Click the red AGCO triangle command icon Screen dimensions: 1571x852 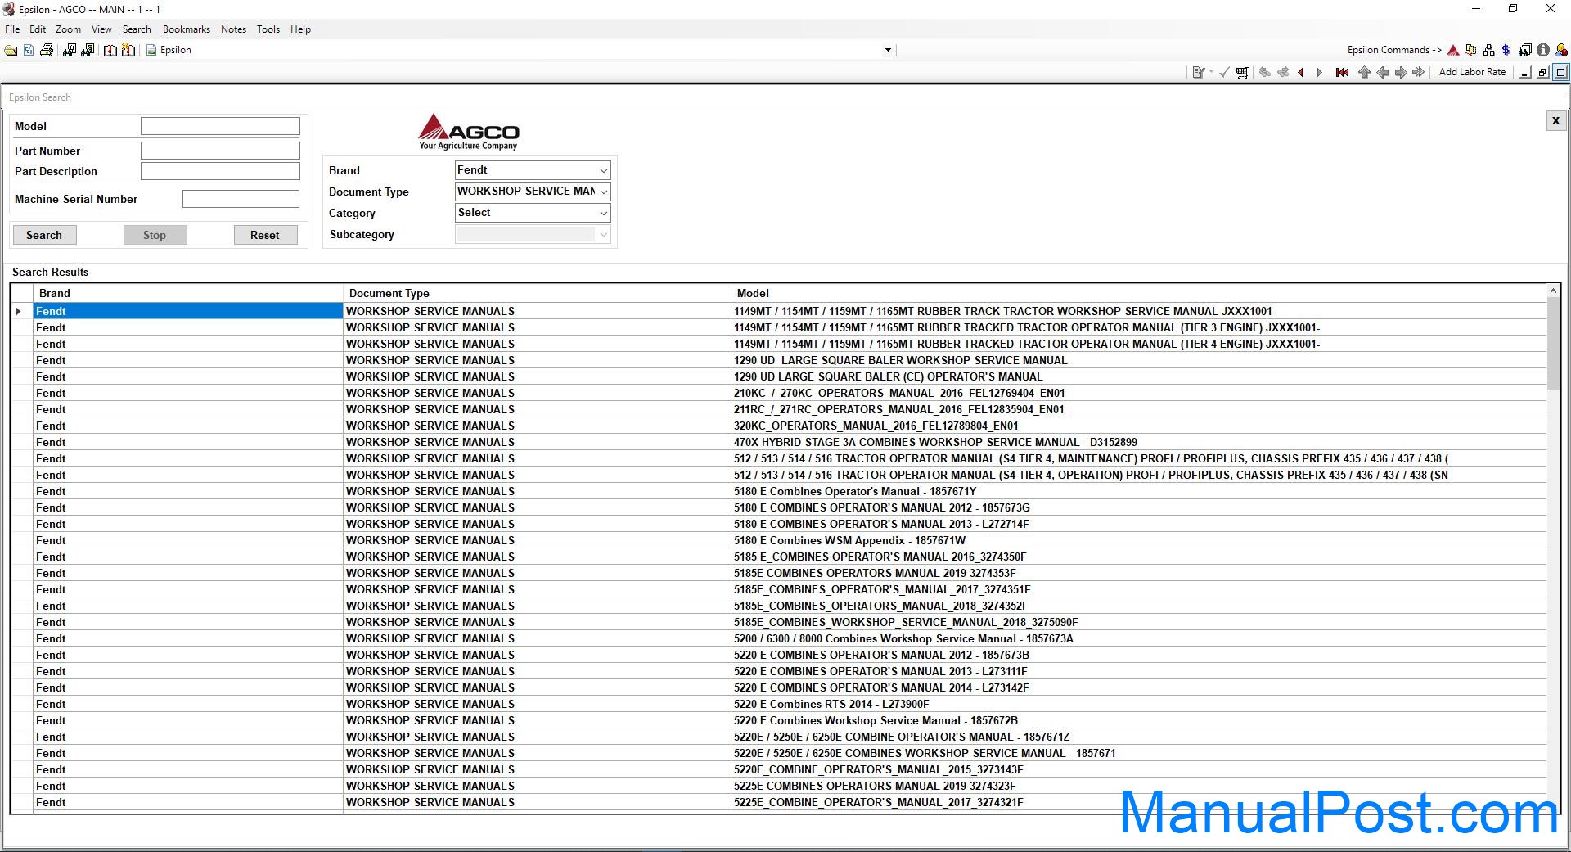(x=1453, y=50)
